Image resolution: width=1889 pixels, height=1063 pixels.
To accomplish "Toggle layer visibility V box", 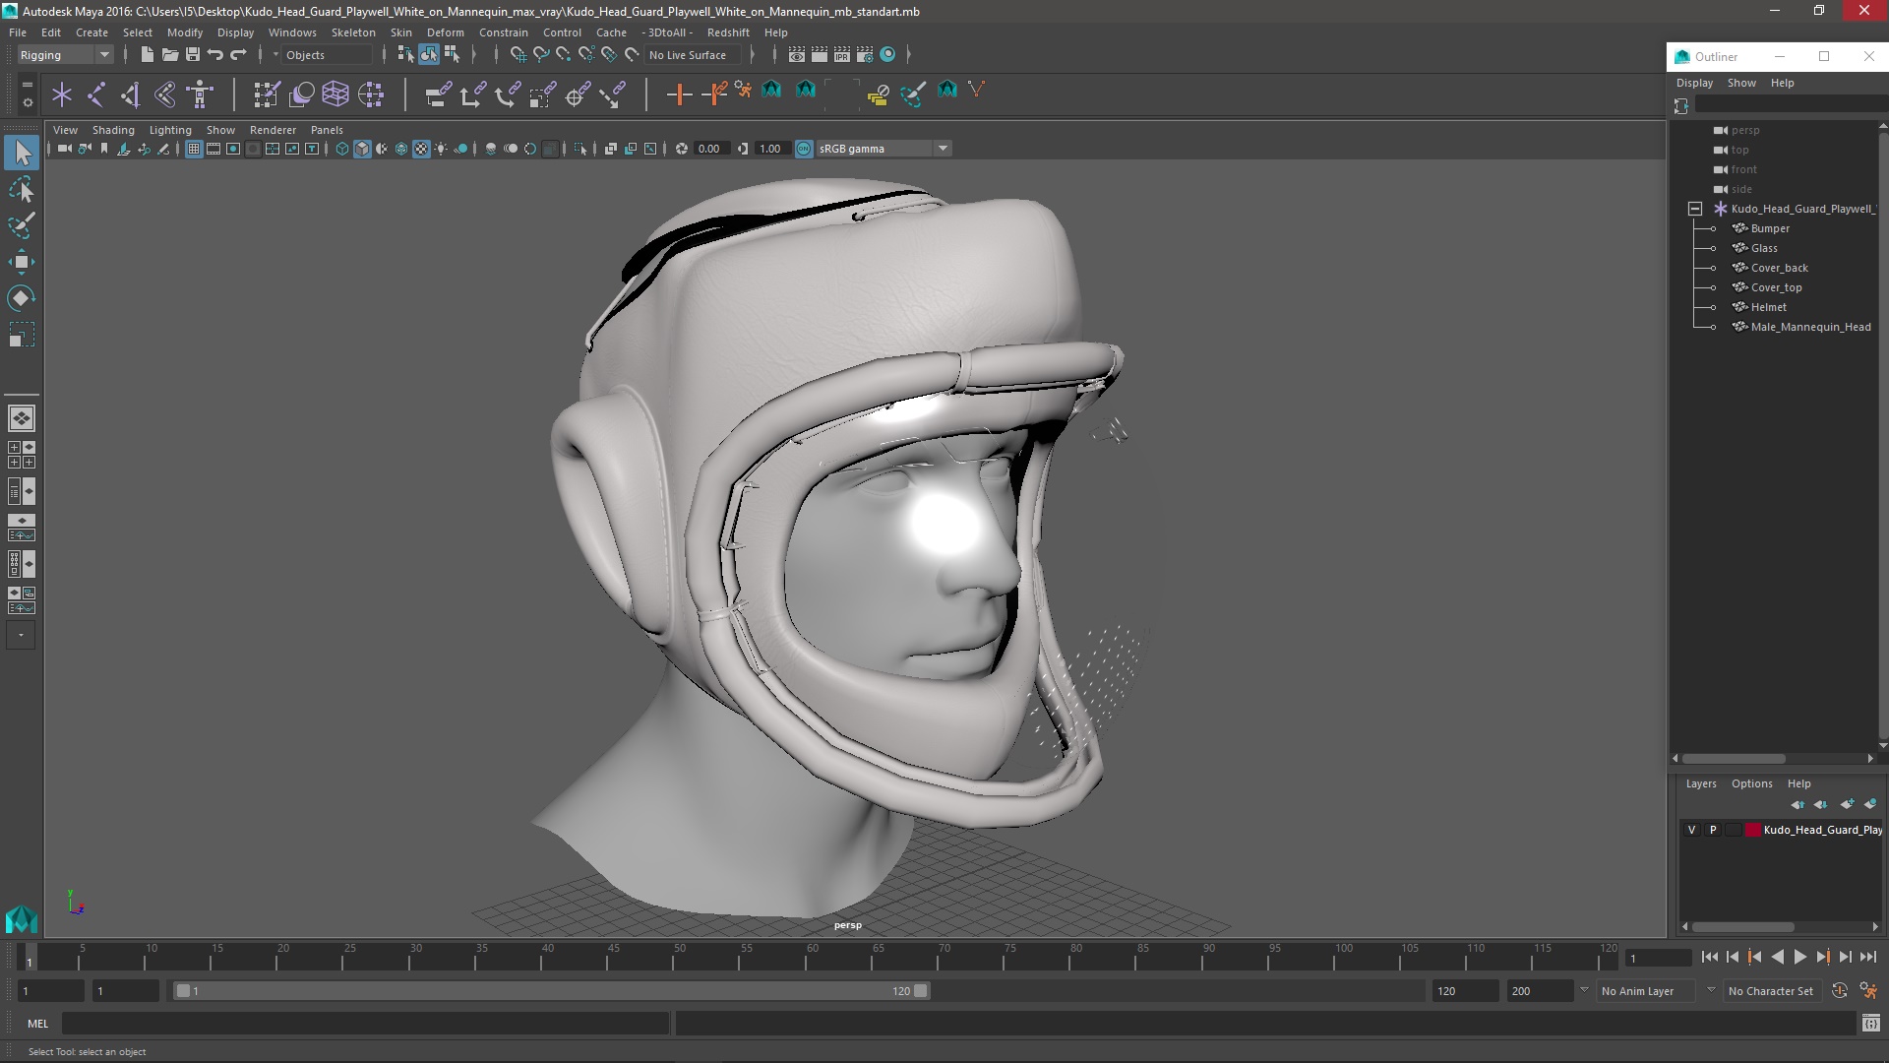I will click(1691, 830).
